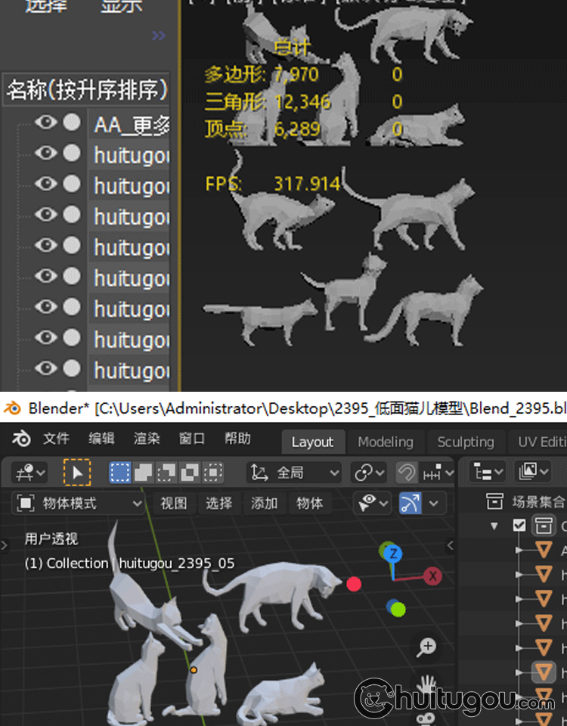Activate the Select Box tool with the dashed orange outline
Viewport: 567px width, 726px height.
click(x=77, y=473)
